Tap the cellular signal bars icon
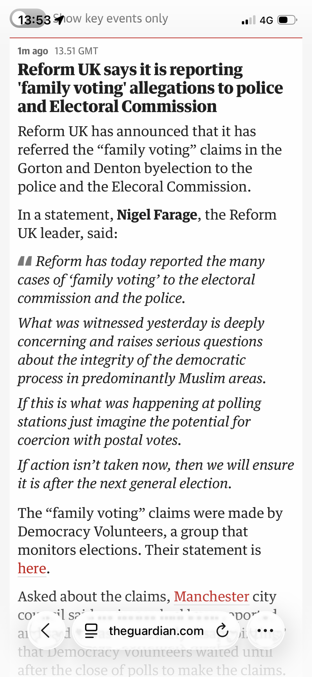 (249, 20)
